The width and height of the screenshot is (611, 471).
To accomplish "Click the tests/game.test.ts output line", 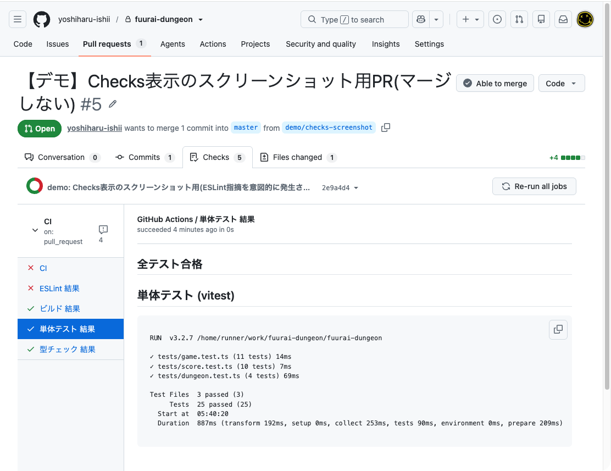I will pos(220,357).
